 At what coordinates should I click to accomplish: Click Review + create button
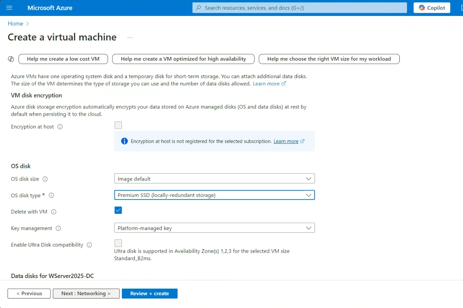pos(150,294)
